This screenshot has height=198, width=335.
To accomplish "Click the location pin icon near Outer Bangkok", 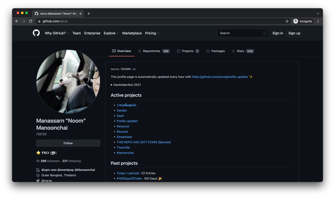I will pyautogui.click(x=38, y=175).
